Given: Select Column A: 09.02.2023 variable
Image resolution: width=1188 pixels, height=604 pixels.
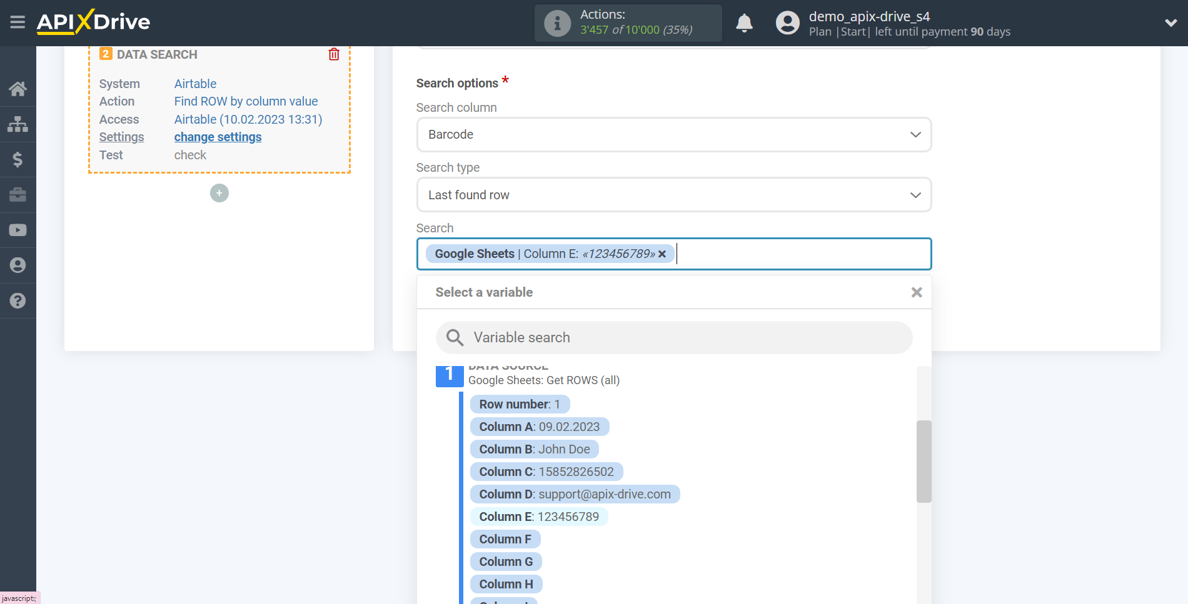Looking at the screenshot, I should [x=539, y=427].
